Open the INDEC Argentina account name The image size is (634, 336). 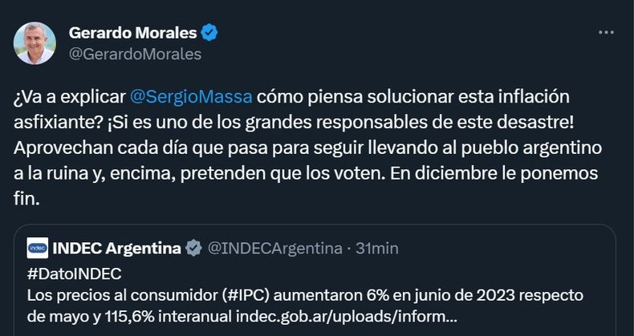click(116, 249)
